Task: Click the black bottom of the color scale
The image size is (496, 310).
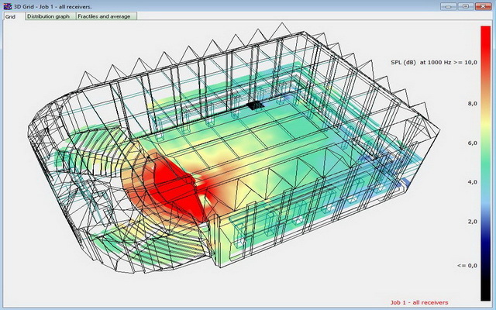Action: (x=485, y=291)
